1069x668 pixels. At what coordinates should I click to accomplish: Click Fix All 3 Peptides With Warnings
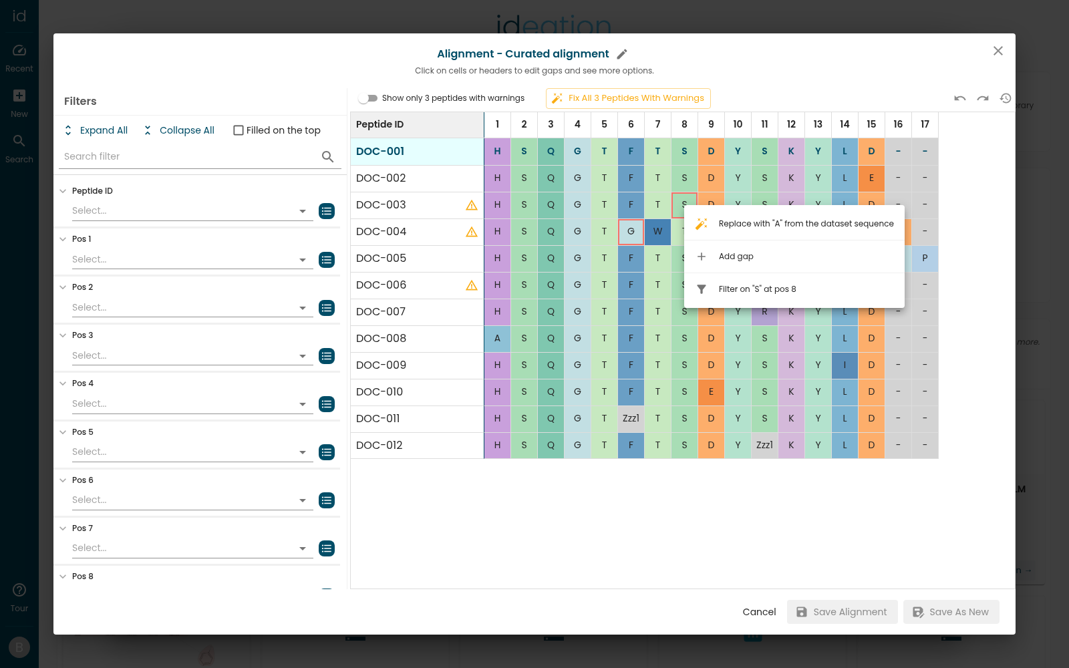tap(628, 98)
